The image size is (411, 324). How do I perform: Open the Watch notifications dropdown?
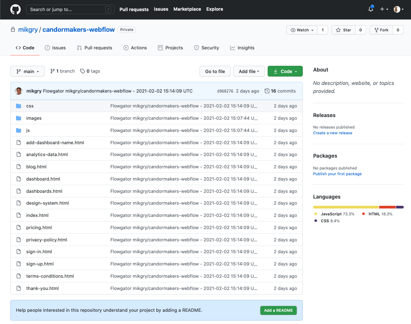302,30
